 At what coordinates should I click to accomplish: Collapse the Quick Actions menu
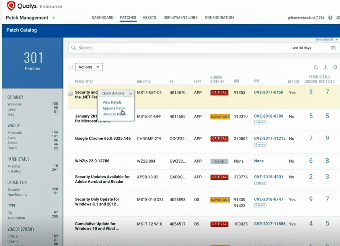coord(131,93)
